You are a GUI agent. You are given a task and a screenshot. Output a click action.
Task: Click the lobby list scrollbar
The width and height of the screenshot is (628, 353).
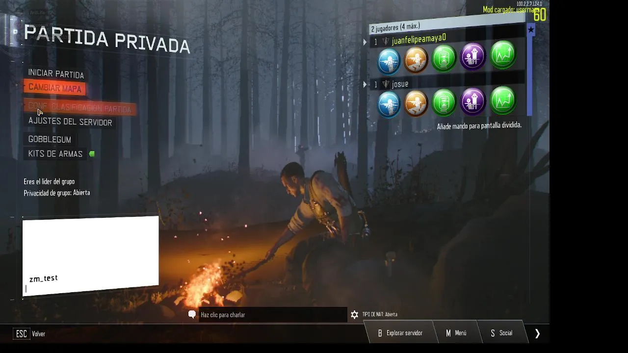530,76
